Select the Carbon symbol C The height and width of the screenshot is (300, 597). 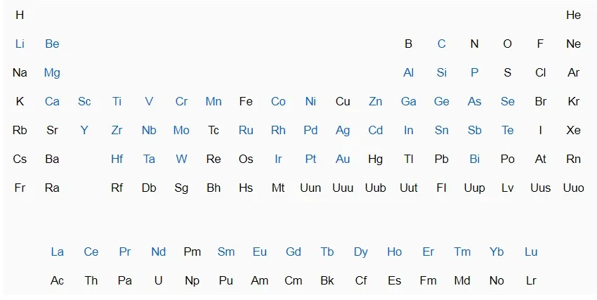[x=441, y=44]
